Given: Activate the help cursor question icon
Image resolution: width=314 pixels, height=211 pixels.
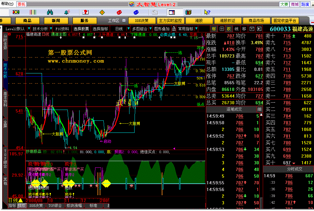Looking at the screenshot, I should [207, 12].
